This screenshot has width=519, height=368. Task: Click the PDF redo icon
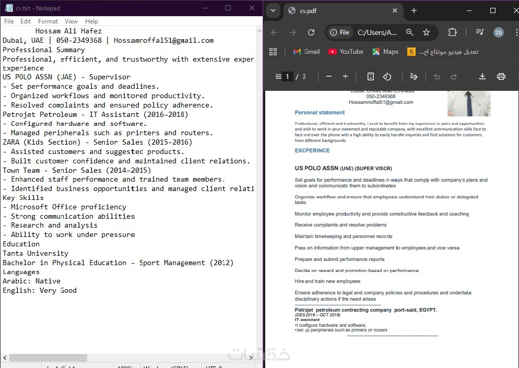point(453,76)
